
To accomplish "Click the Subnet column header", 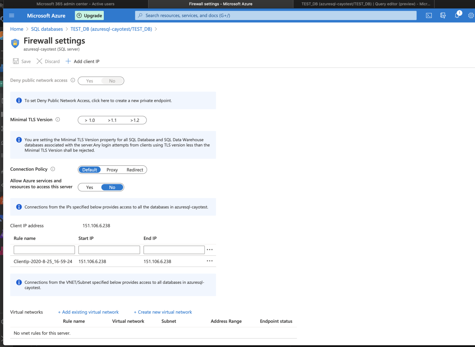I will [x=169, y=321].
